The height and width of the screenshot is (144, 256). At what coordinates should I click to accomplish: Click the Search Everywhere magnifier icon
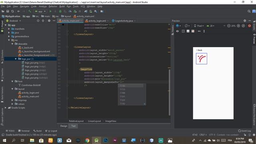[x=249, y=11]
